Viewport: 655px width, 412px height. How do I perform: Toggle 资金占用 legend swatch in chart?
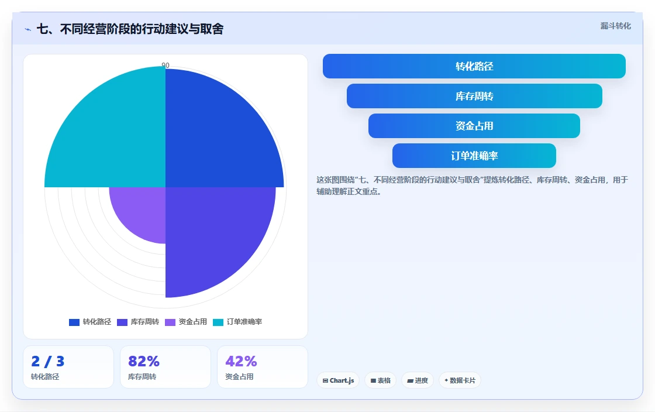(x=170, y=322)
